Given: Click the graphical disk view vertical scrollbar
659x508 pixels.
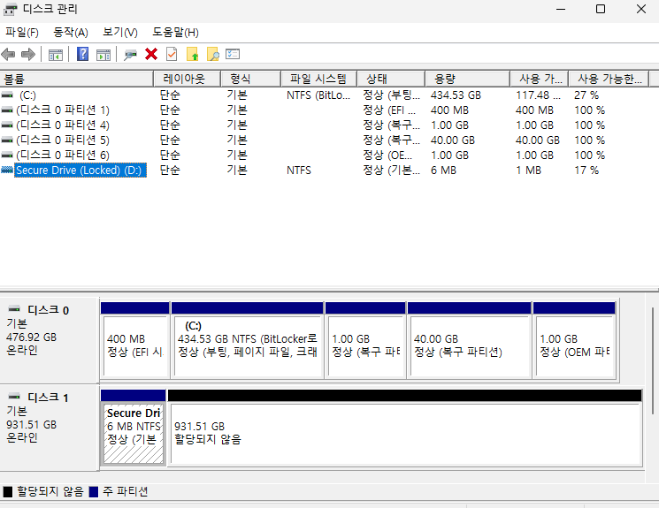Looking at the screenshot, I should 652,360.
